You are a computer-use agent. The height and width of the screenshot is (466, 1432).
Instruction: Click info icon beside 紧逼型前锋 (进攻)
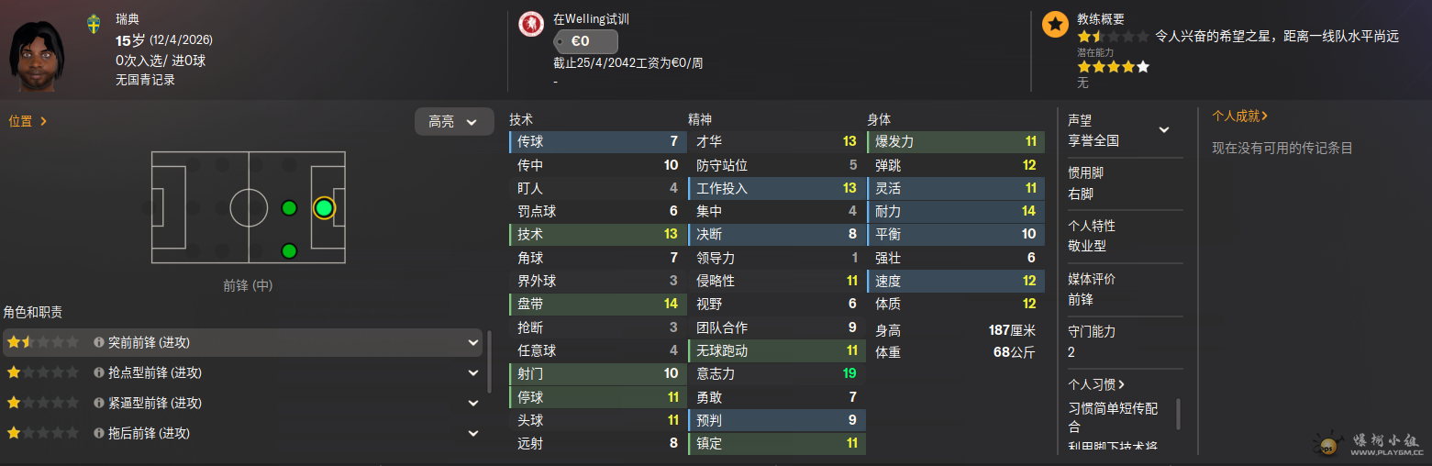pos(99,403)
